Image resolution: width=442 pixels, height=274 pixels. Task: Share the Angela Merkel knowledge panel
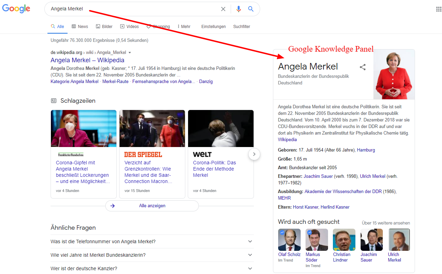pos(363,67)
